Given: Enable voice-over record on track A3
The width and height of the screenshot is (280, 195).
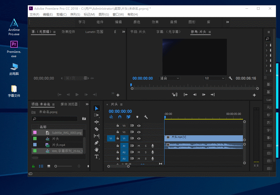Looking at the screenshot, I should tap(153, 159).
